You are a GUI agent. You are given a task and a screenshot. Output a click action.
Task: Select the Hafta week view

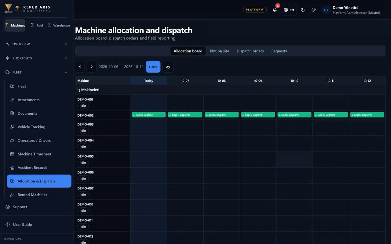tap(153, 67)
